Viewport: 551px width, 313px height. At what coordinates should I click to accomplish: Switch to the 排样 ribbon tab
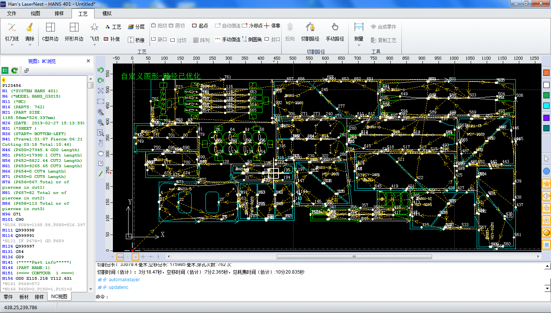pyautogui.click(x=59, y=13)
